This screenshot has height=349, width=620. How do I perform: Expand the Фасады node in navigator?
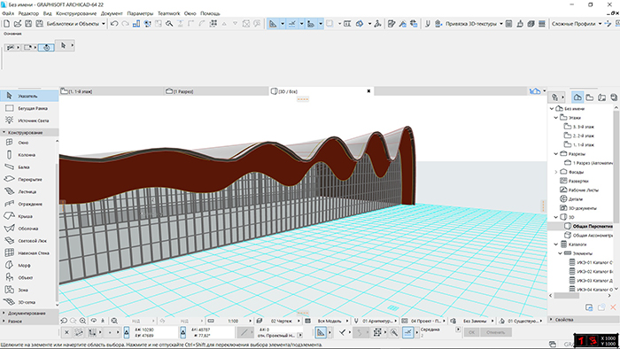tap(556, 172)
